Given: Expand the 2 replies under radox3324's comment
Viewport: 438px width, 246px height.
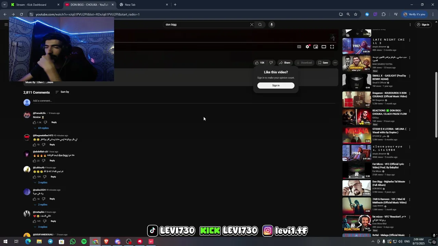Looking at the screenshot, I should click(x=40, y=205).
